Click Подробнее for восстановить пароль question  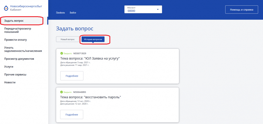coord(72,114)
